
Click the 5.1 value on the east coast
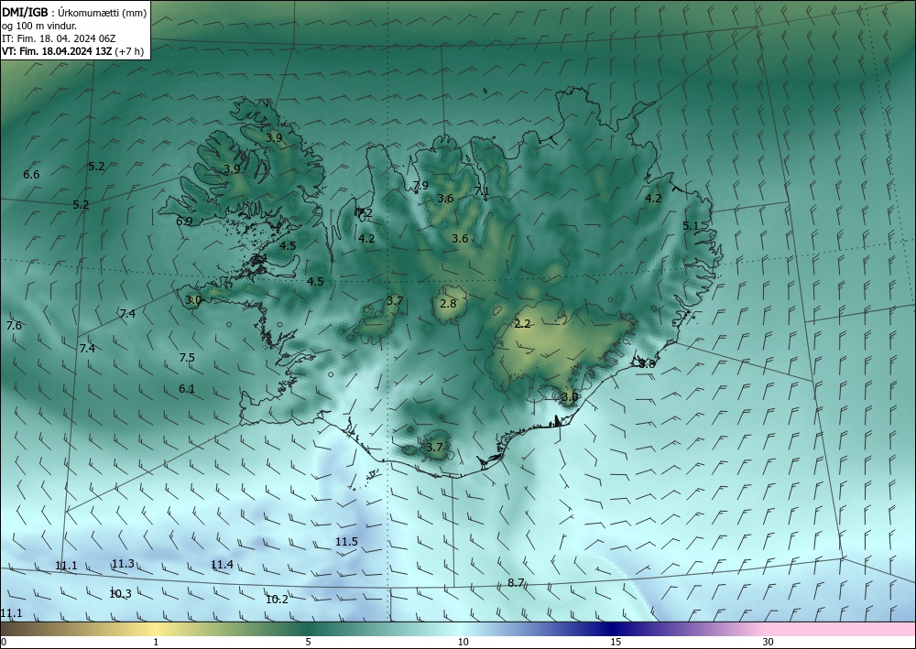(691, 225)
